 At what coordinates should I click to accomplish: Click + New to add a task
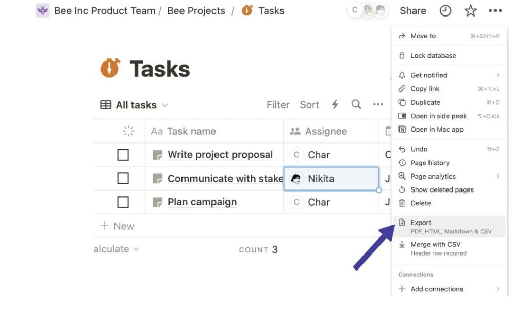click(117, 226)
